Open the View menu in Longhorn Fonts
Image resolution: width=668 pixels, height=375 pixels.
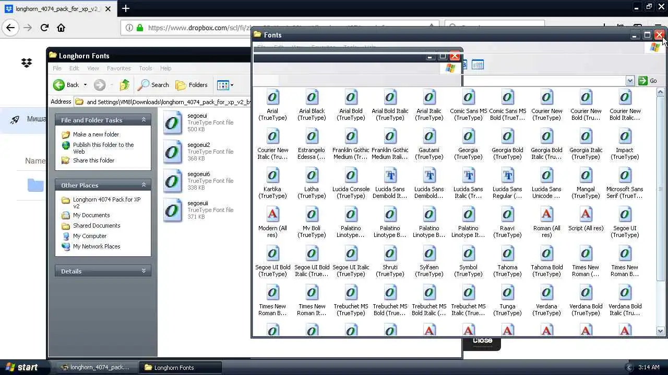tap(93, 68)
